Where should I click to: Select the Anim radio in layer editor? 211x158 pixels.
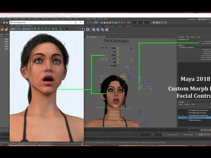[188, 102]
